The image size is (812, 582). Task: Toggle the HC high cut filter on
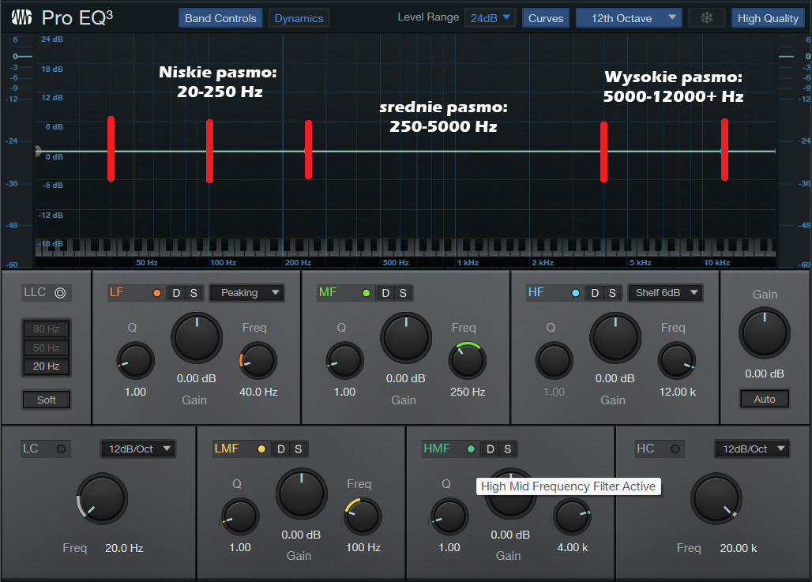tap(675, 449)
